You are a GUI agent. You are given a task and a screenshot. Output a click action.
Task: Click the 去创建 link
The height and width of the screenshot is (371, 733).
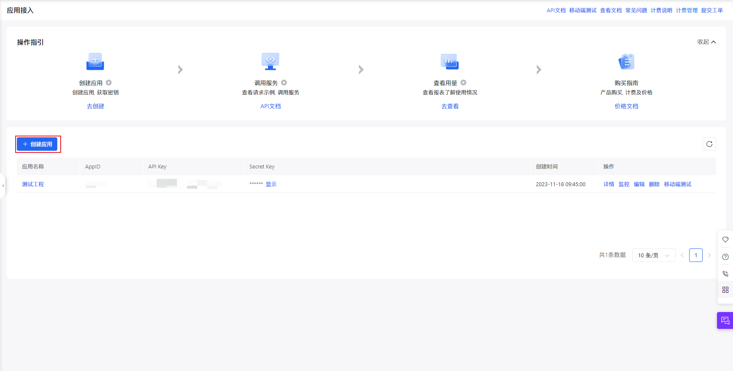click(96, 106)
